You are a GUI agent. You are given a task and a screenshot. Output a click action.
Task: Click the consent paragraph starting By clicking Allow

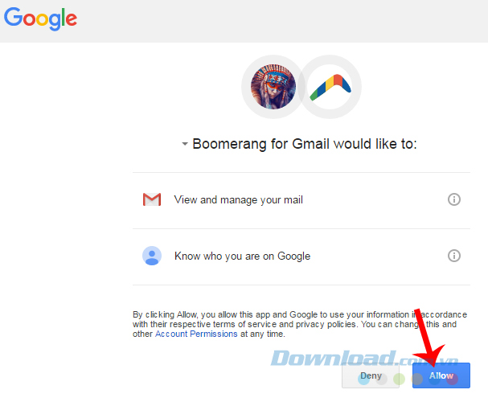(300, 324)
